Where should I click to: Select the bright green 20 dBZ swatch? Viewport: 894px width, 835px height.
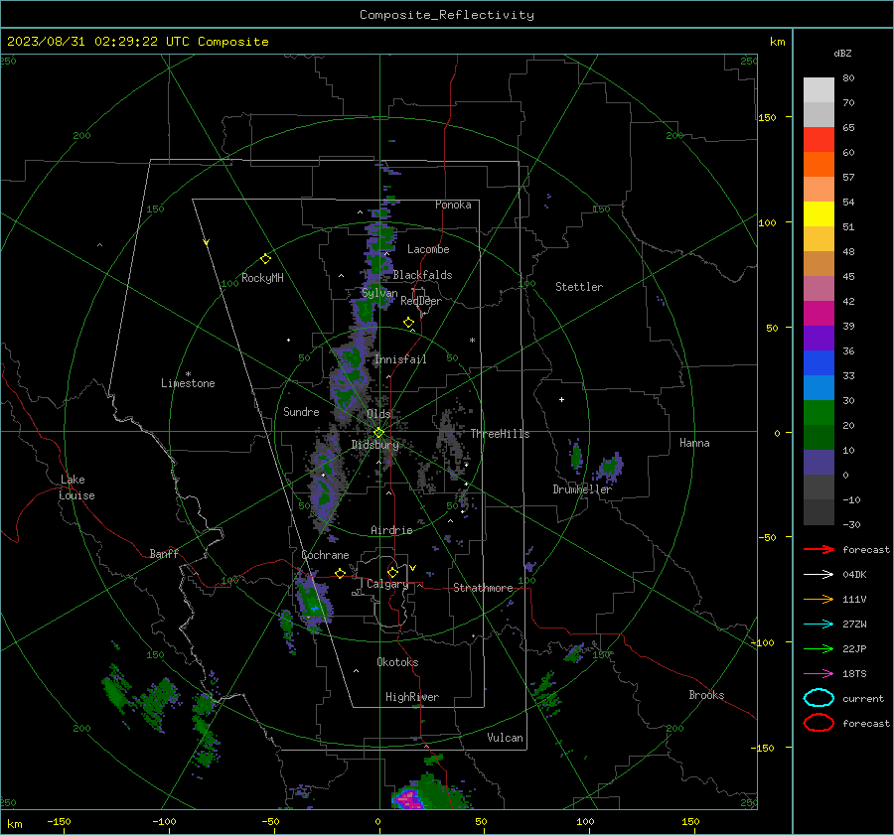(819, 413)
